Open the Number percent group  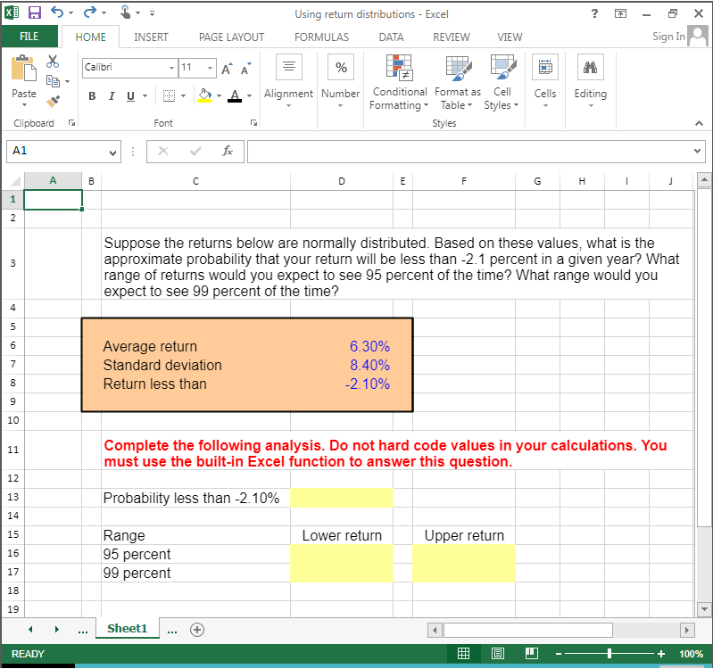pyautogui.click(x=341, y=81)
